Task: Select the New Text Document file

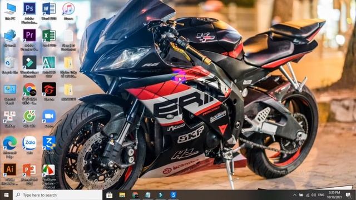Action: (x=68, y=40)
